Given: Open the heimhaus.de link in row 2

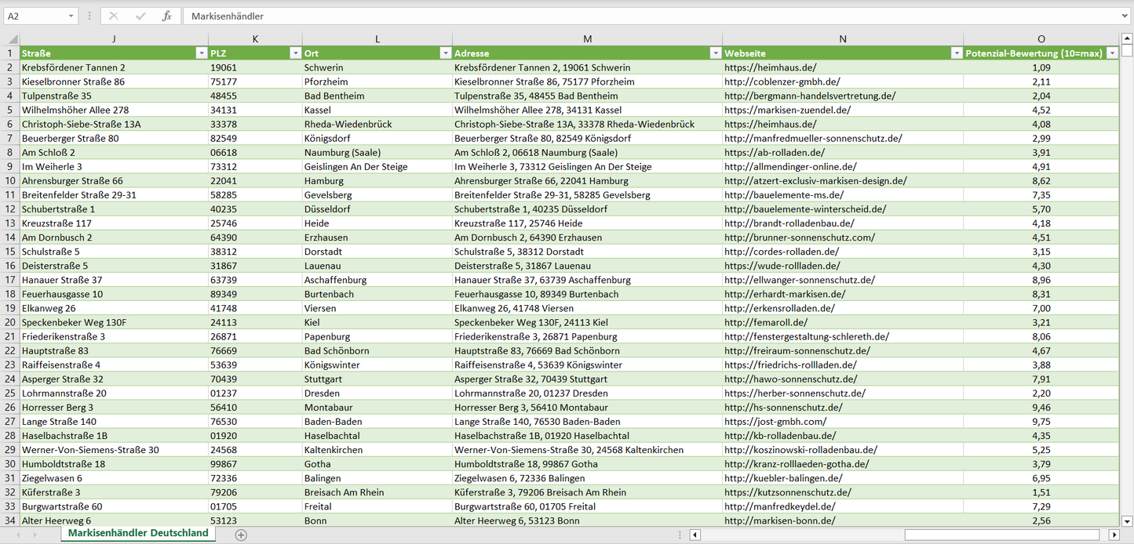Looking at the screenshot, I should 770,67.
